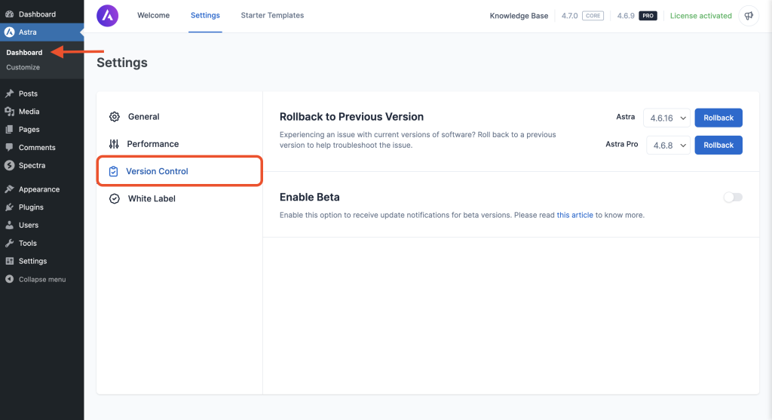
Task: Switch to the Welcome tab
Action: pos(154,15)
